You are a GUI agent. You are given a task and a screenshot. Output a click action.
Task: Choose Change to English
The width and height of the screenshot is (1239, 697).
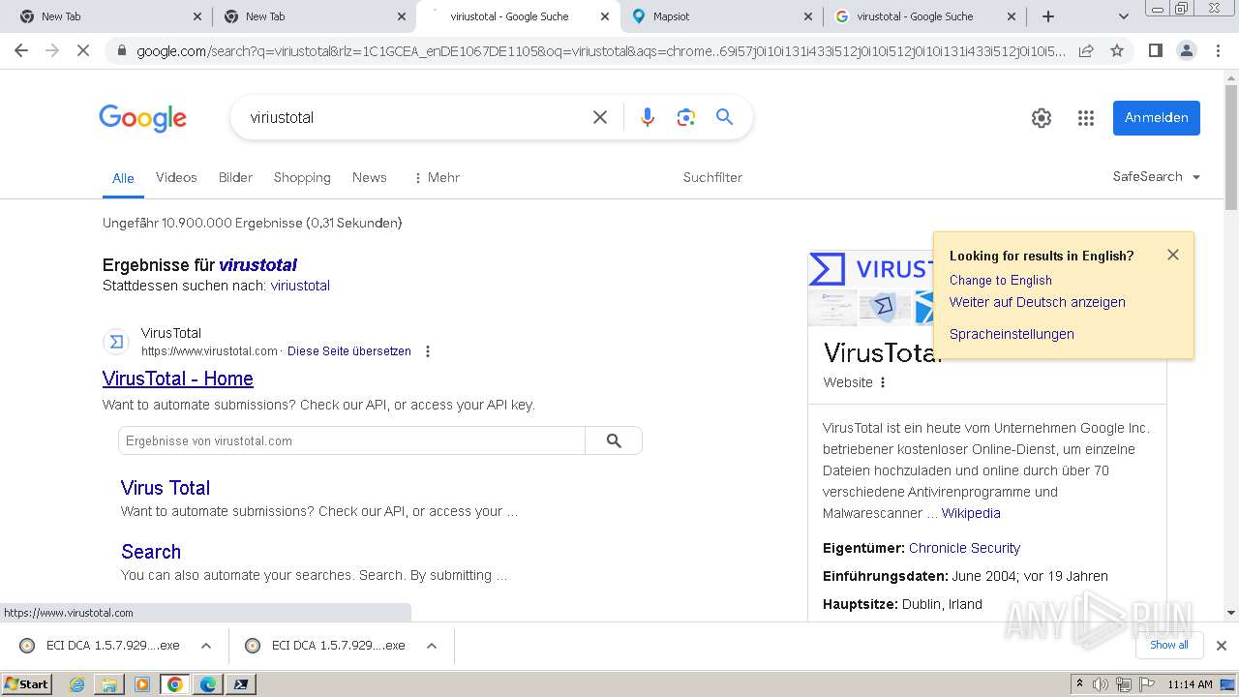click(x=1001, y=280)
